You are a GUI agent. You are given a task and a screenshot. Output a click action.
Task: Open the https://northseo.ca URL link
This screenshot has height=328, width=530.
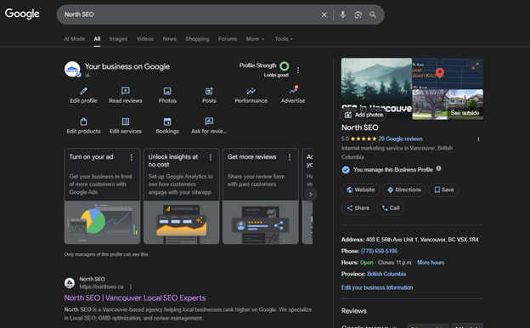101,286
